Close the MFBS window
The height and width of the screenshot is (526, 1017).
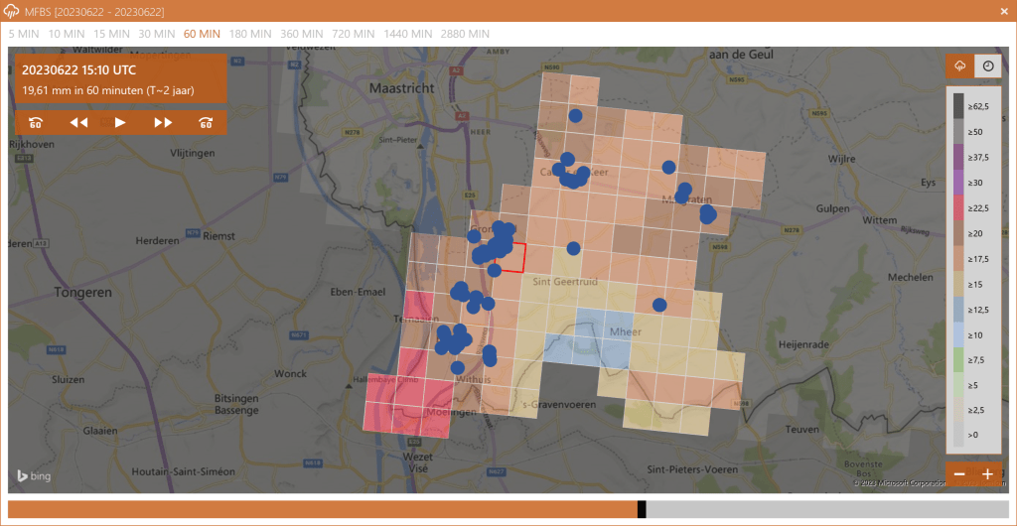tap(1003, 10)
